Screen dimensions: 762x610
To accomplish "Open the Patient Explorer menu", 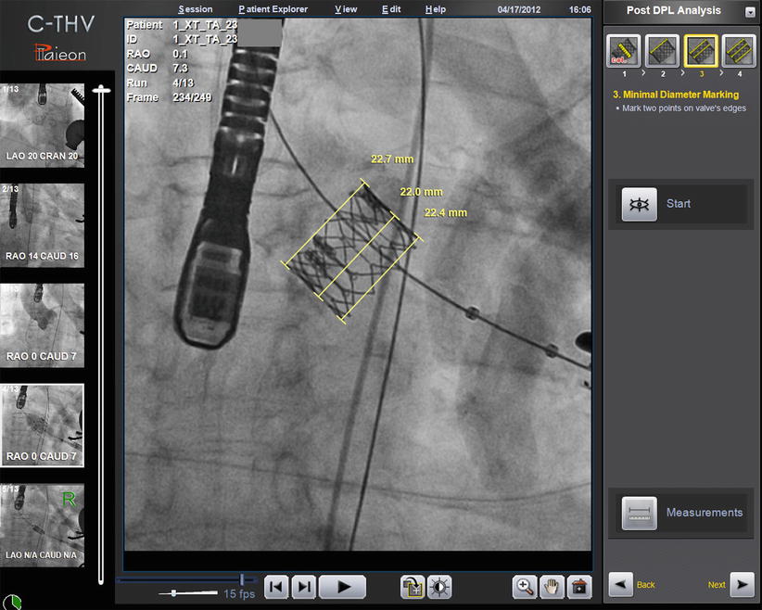I will [273, 9].
